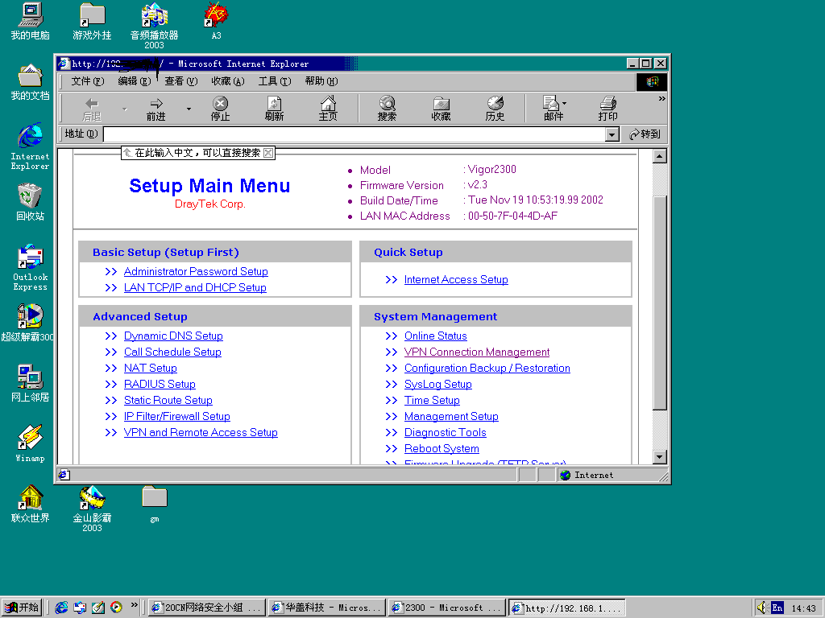Select the 金山影霸 2003 desktop icon
Viewport: 825px width, 618px height.
point(92,509)
